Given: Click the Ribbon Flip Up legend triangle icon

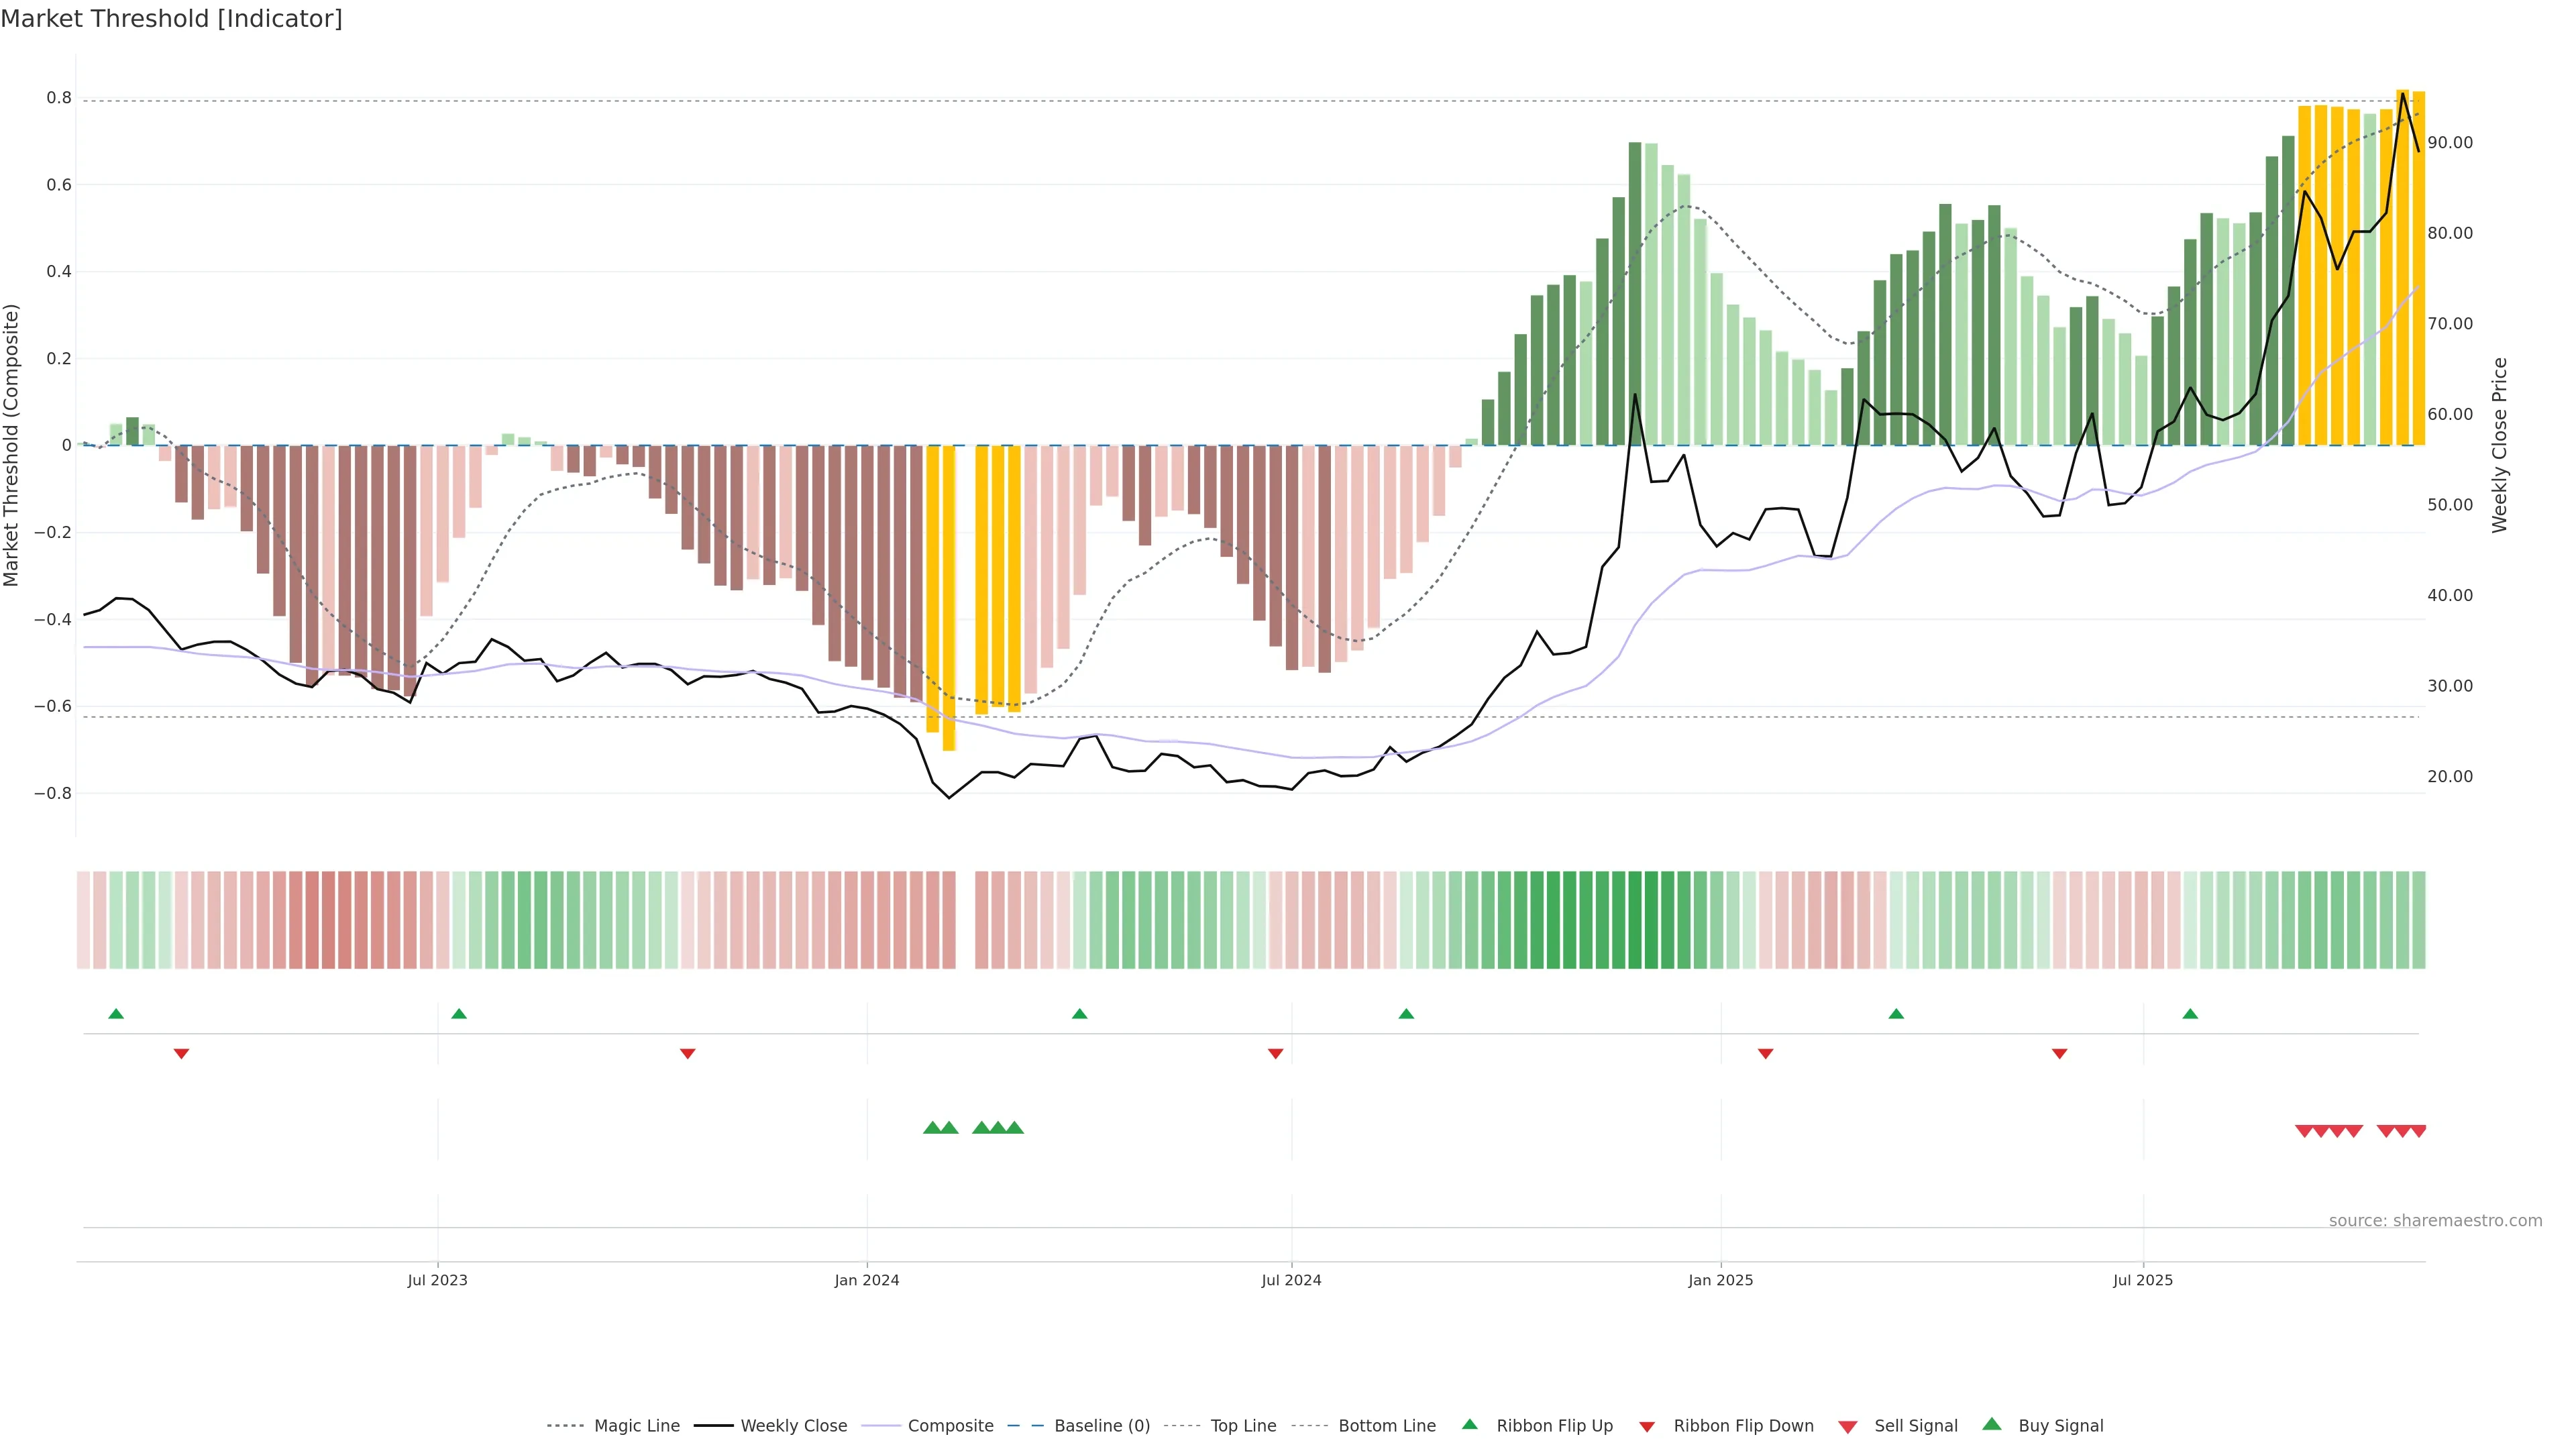Looking at the screenshot, I should click(1469, 1424).
